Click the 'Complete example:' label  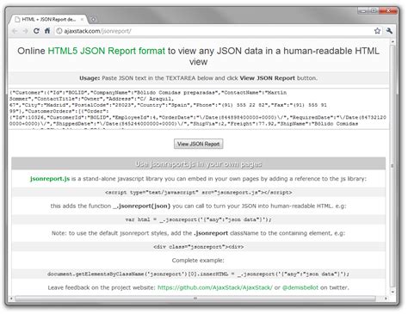[x=198, y=261]
